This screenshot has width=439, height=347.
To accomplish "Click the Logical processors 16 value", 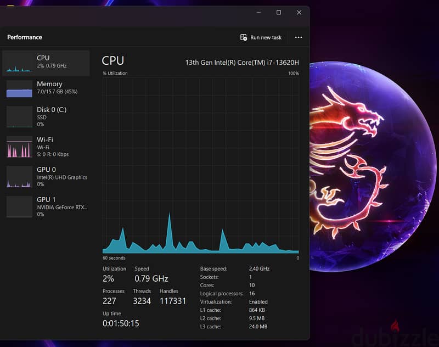I will tap(252, 294).
